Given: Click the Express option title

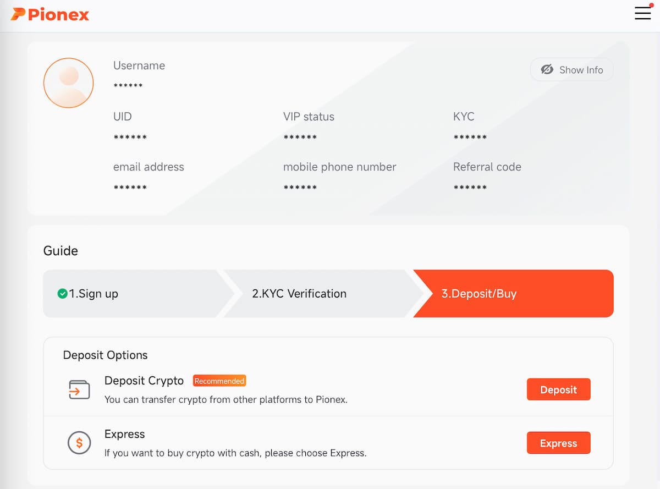Looking at the screenshot, I should (x=124, y=434).
